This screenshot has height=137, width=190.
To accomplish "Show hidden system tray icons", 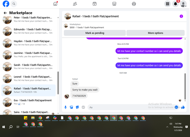I will (x=167, y=127).
